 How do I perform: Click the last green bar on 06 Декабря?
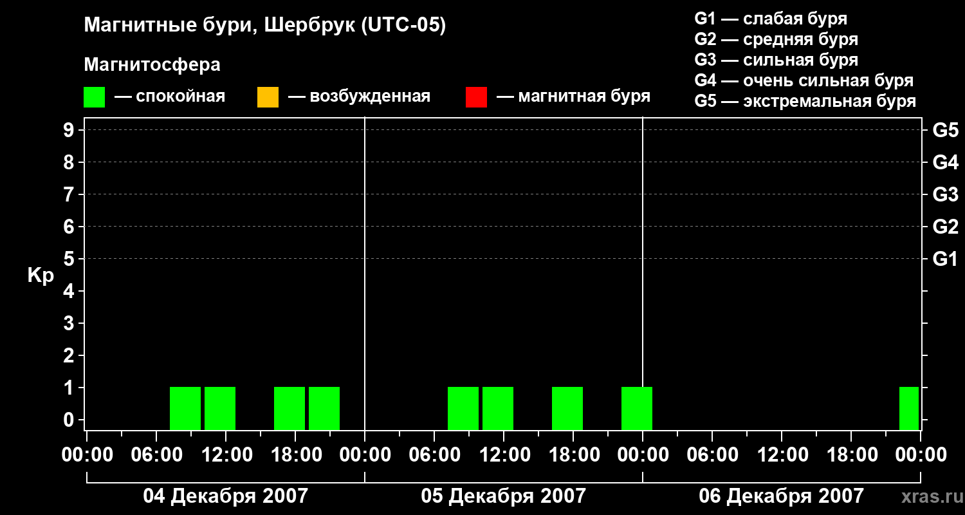pos(909,408)
